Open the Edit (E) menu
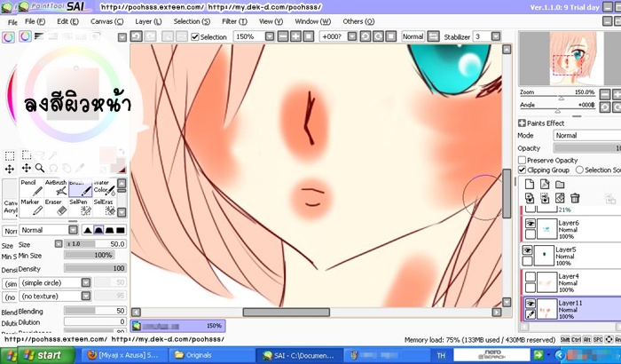621x364 pixels. click(x=67, y=21)
